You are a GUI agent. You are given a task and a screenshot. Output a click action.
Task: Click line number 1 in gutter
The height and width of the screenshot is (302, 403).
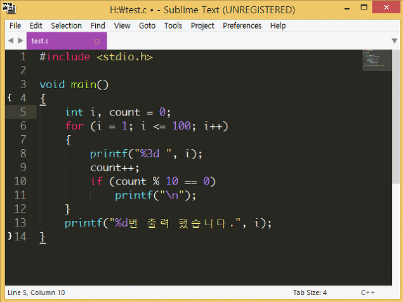[23, 56]
